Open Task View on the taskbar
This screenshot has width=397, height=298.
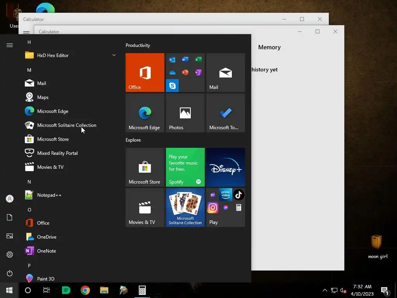click(47, 290)
